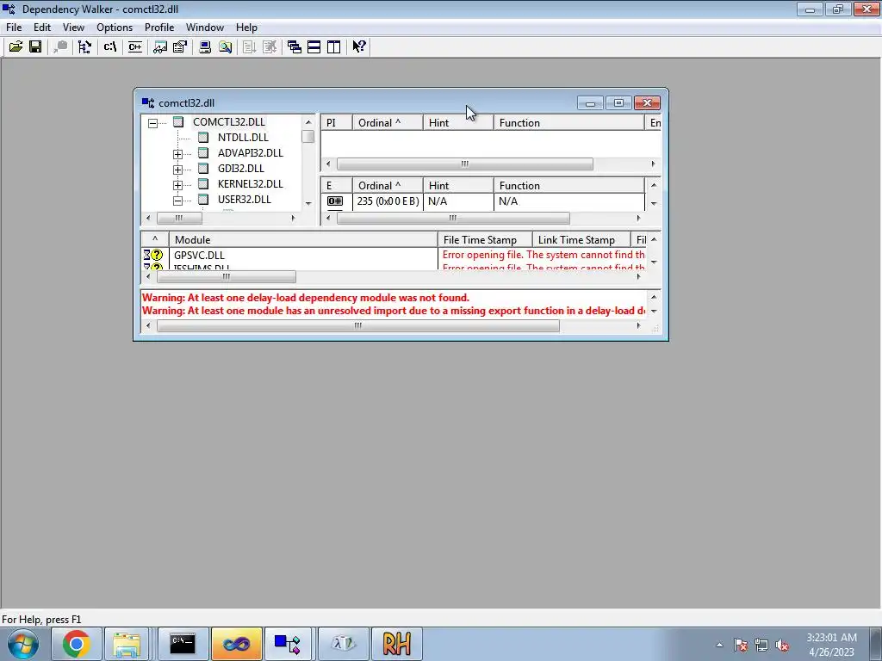Collapse the COMCTL32.DLL root node

(153, 122)
